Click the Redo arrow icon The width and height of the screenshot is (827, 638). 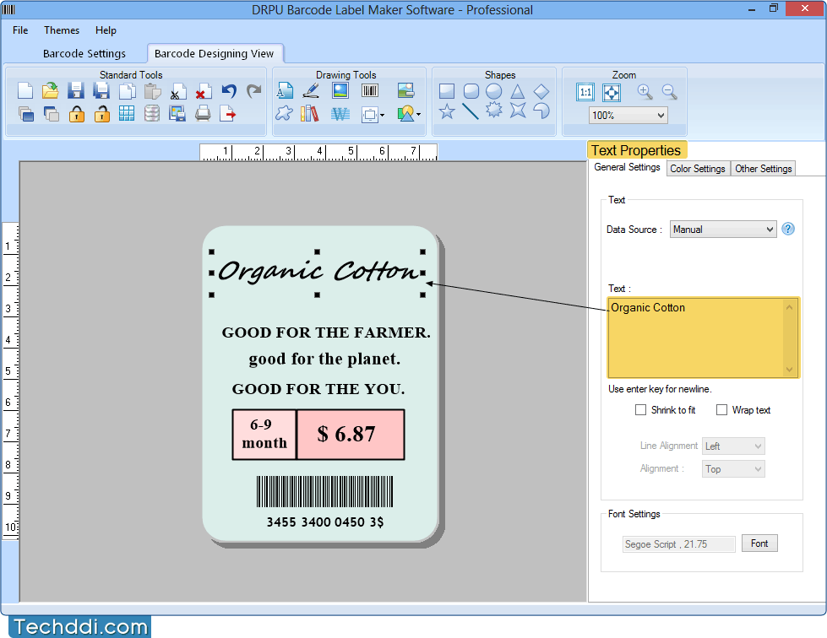coord(254,91)
